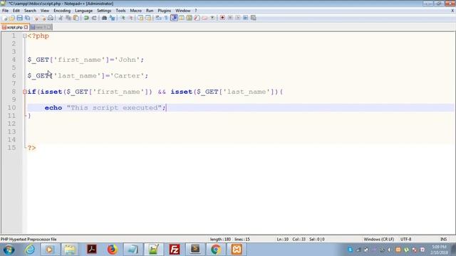The image size is (456, 256).
Task: Click the Zoom Out toolbar icon
Action: coord(130,18)
